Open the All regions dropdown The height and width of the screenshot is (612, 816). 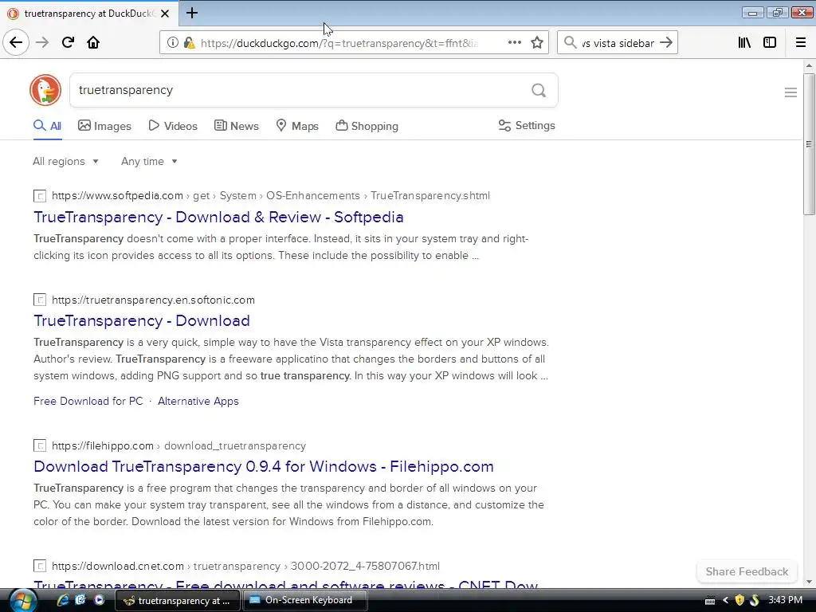pos(65,161)
